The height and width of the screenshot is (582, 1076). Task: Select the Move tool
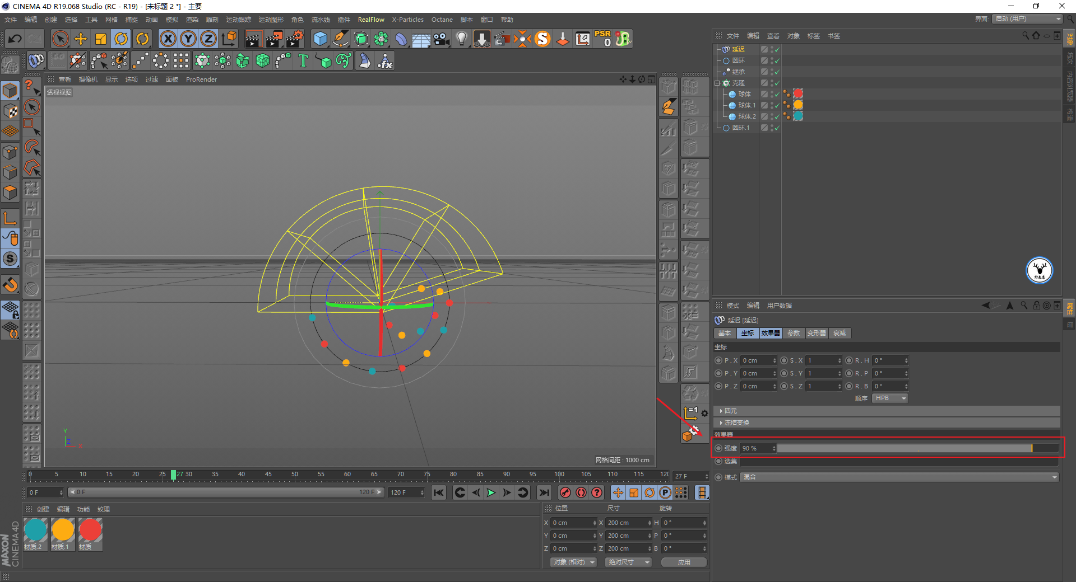[x=81, y=39]
